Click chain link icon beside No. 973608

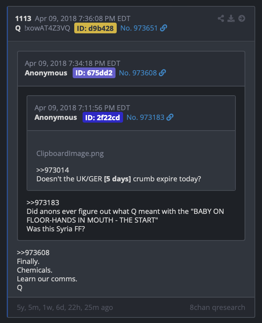click(x=162, y=73)
